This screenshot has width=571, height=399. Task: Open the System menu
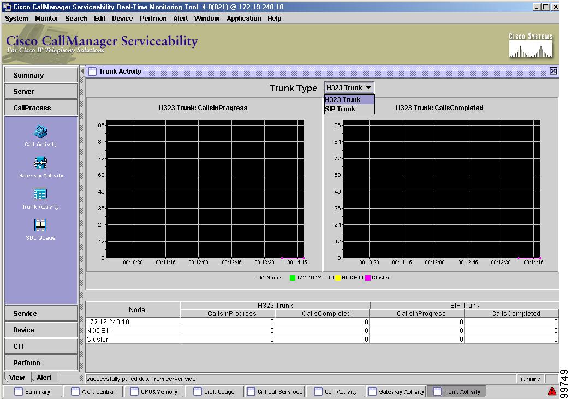click(17, 19)
